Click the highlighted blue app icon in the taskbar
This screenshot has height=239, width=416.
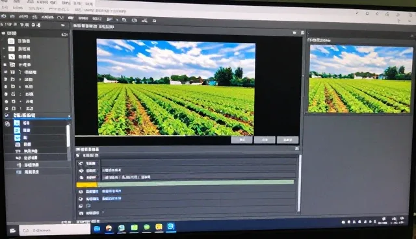(x=170, y=226)
